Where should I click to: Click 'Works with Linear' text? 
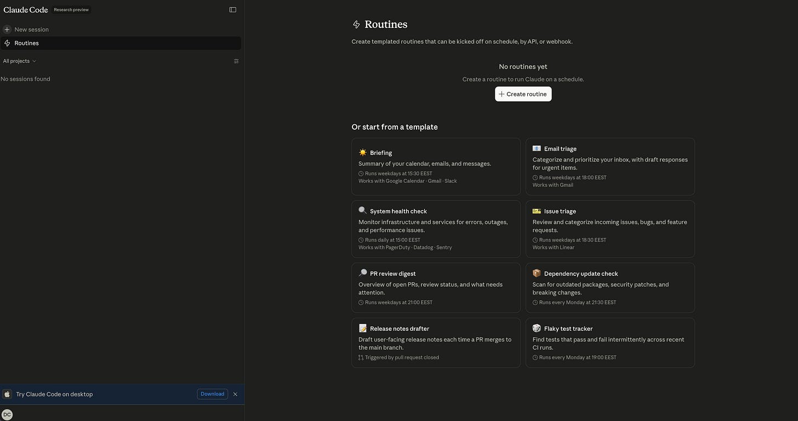tap(554, 247)
